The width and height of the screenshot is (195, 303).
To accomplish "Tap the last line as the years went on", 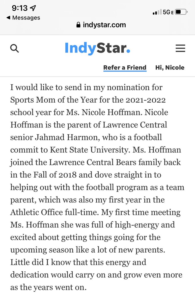I will (48, 287).
